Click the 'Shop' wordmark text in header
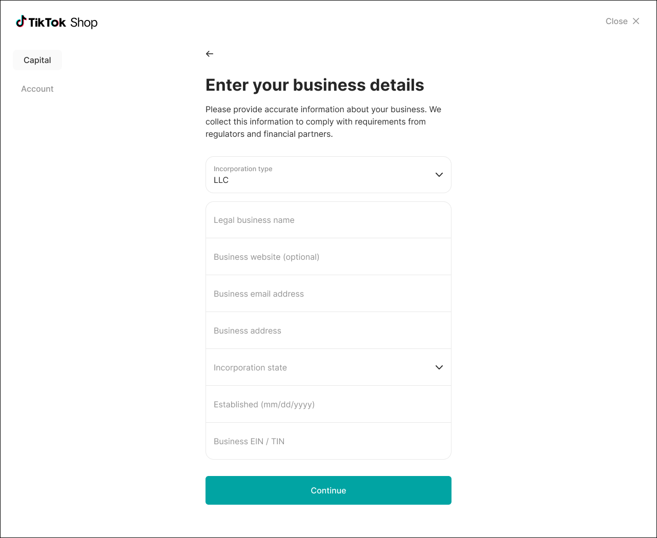This screenshot has height=538, width=657. click(x=84, y=23)
